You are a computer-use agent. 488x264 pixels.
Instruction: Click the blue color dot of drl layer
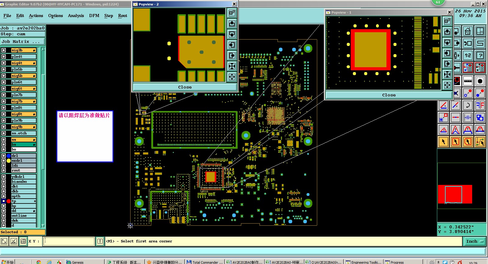[x=9, y=156]
